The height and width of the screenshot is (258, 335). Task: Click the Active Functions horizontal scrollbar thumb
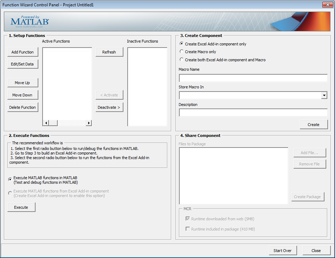click(x=53, y=123)
